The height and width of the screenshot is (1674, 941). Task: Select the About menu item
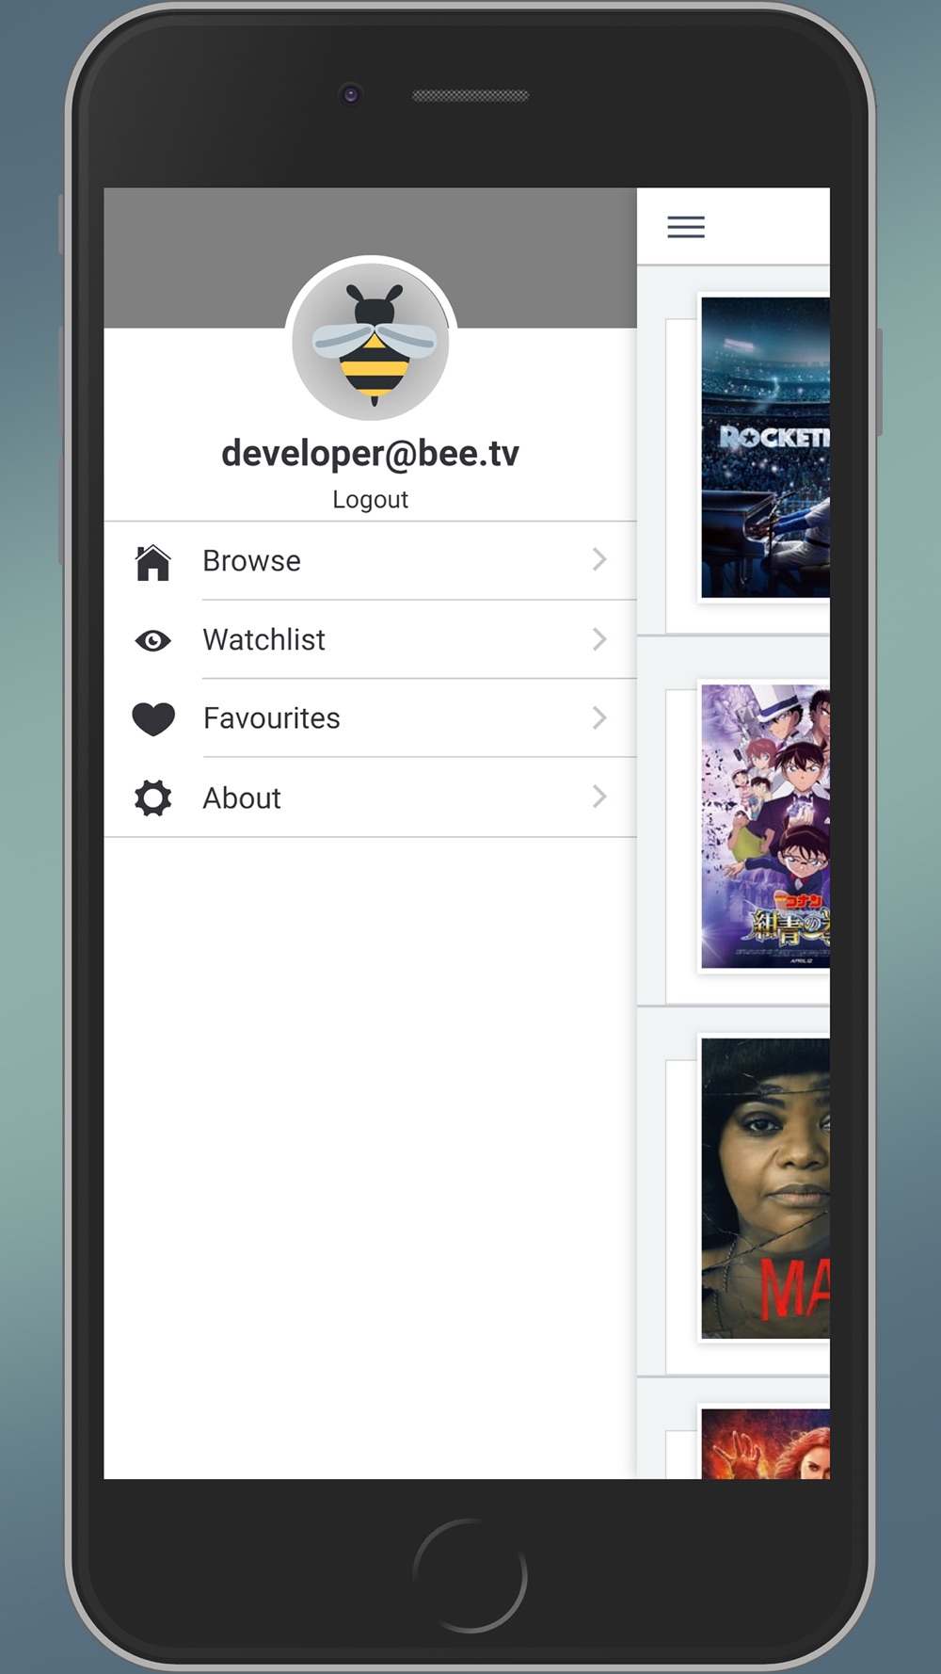[x=371, y=798]
